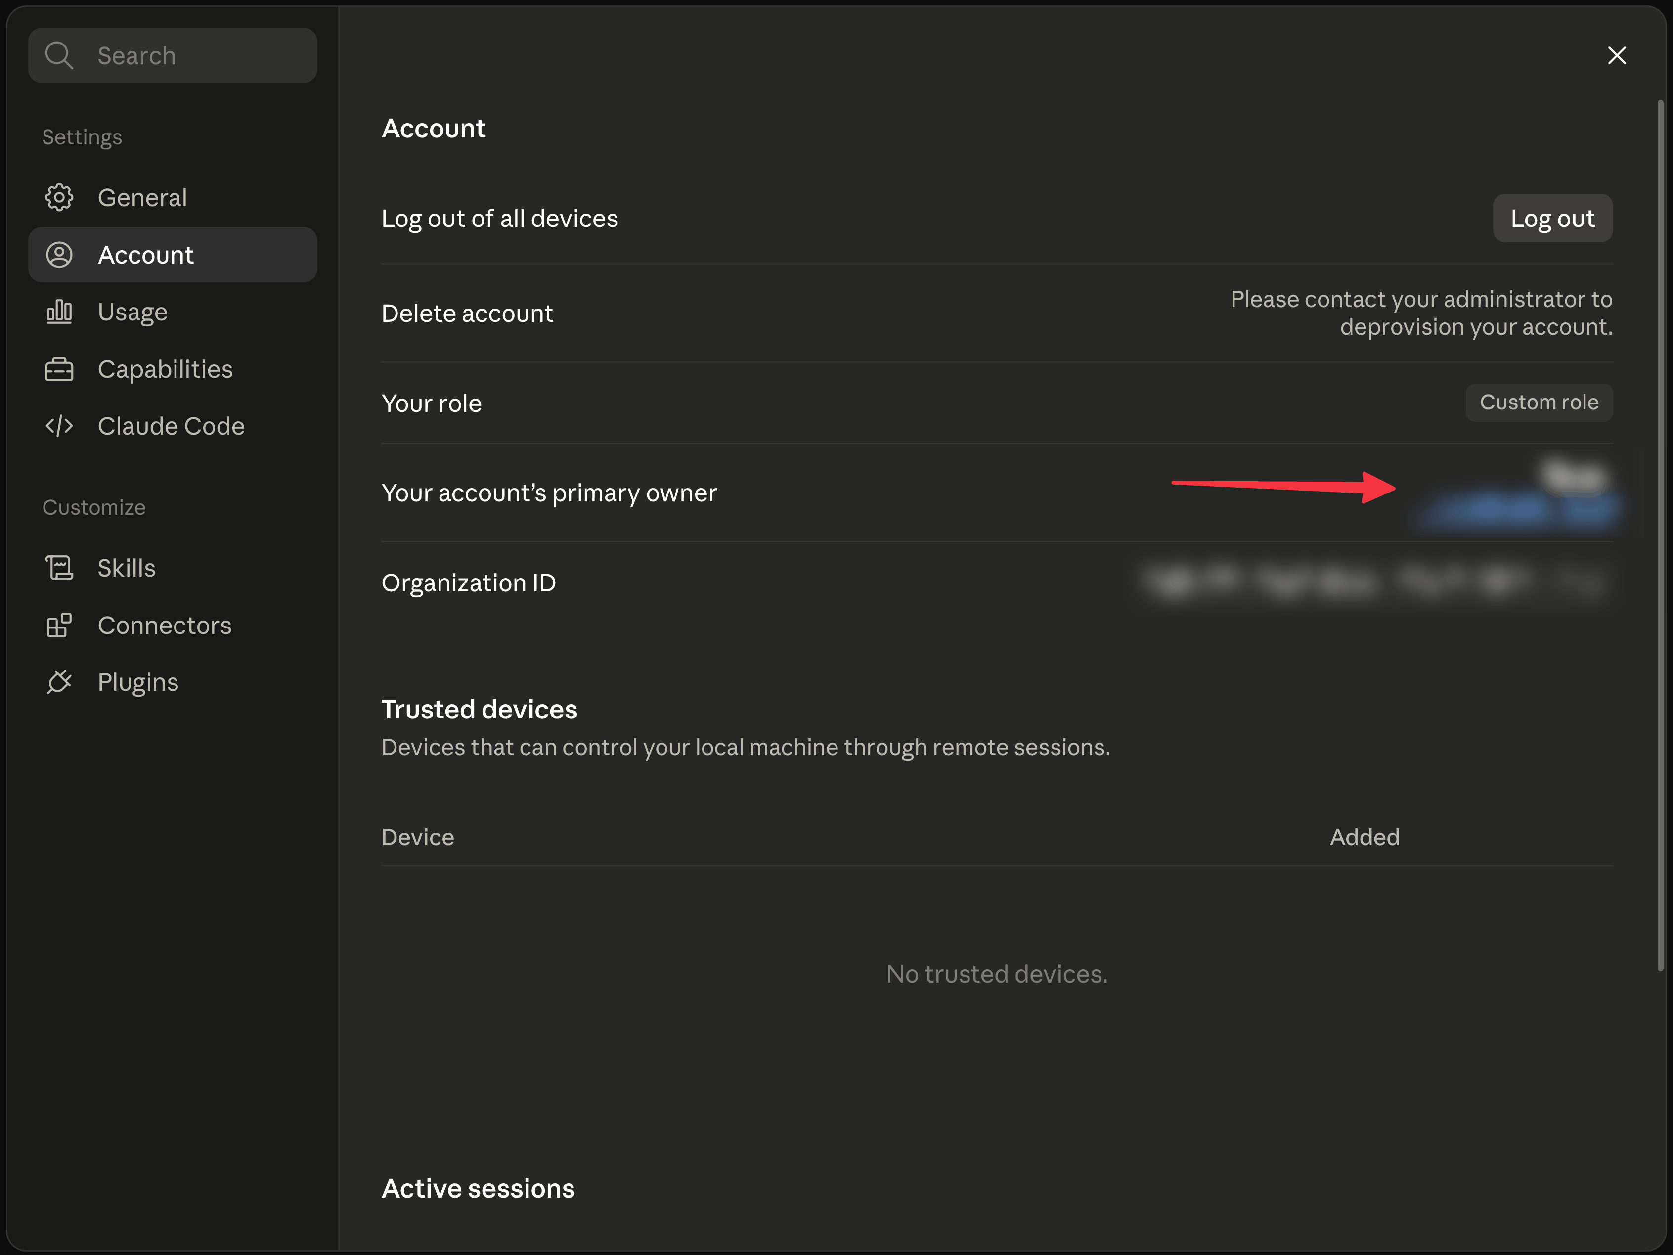Focus the Search input field

[x=173, y=55]
